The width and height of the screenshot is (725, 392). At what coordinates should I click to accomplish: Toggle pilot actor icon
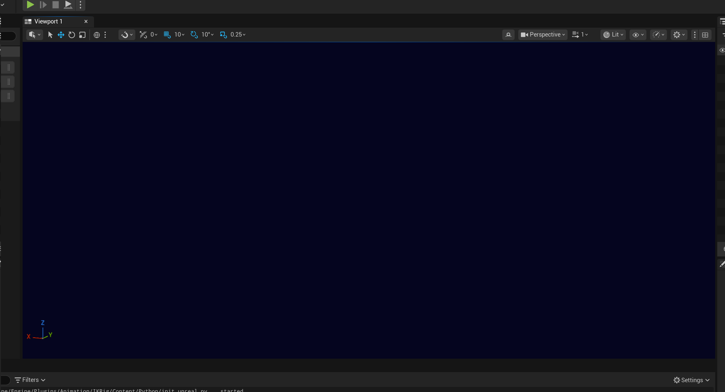click(x=508, y=35)
